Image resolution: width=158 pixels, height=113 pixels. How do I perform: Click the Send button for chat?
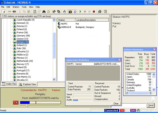(151, 105)
